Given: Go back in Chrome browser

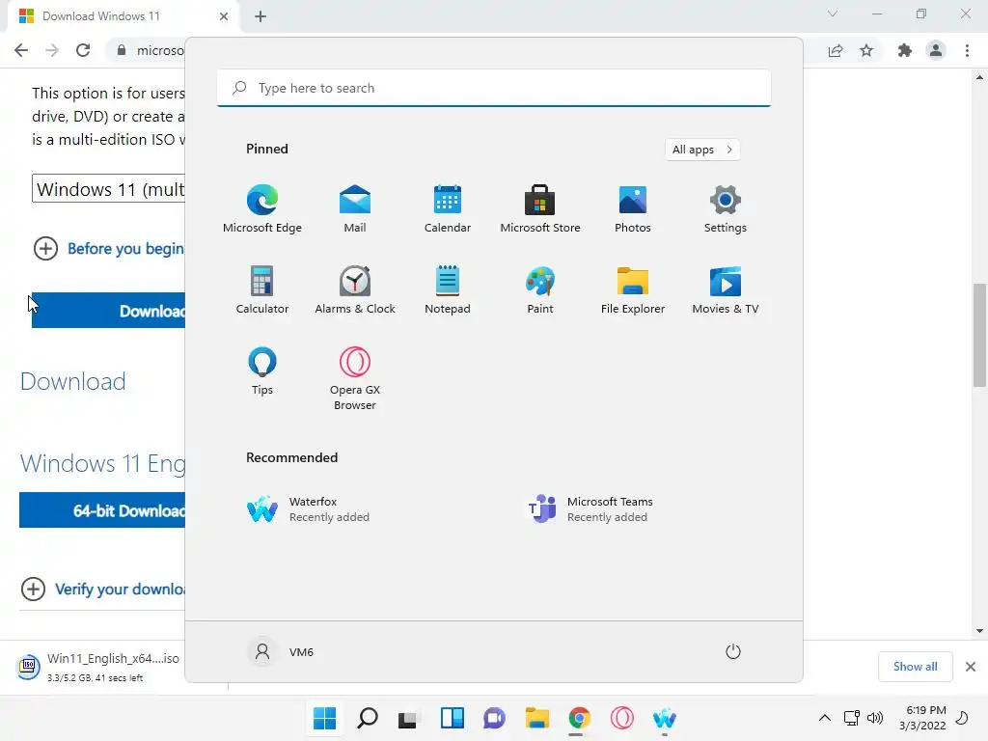Looking at the screenshot, I should tap(21, 50).
